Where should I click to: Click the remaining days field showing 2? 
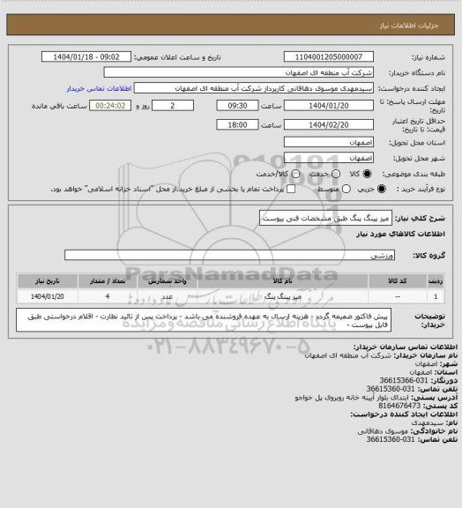pos(173,106)
